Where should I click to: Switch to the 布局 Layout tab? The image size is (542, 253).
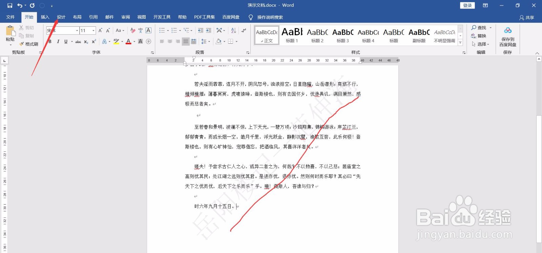pyautogui.click(x=77, y=17)
